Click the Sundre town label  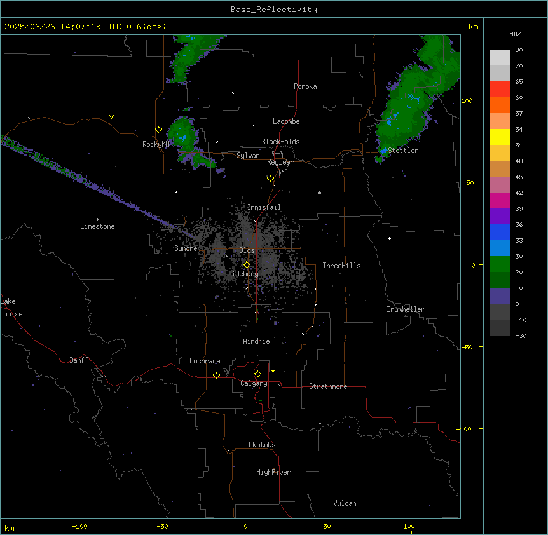tap(186, 248)
